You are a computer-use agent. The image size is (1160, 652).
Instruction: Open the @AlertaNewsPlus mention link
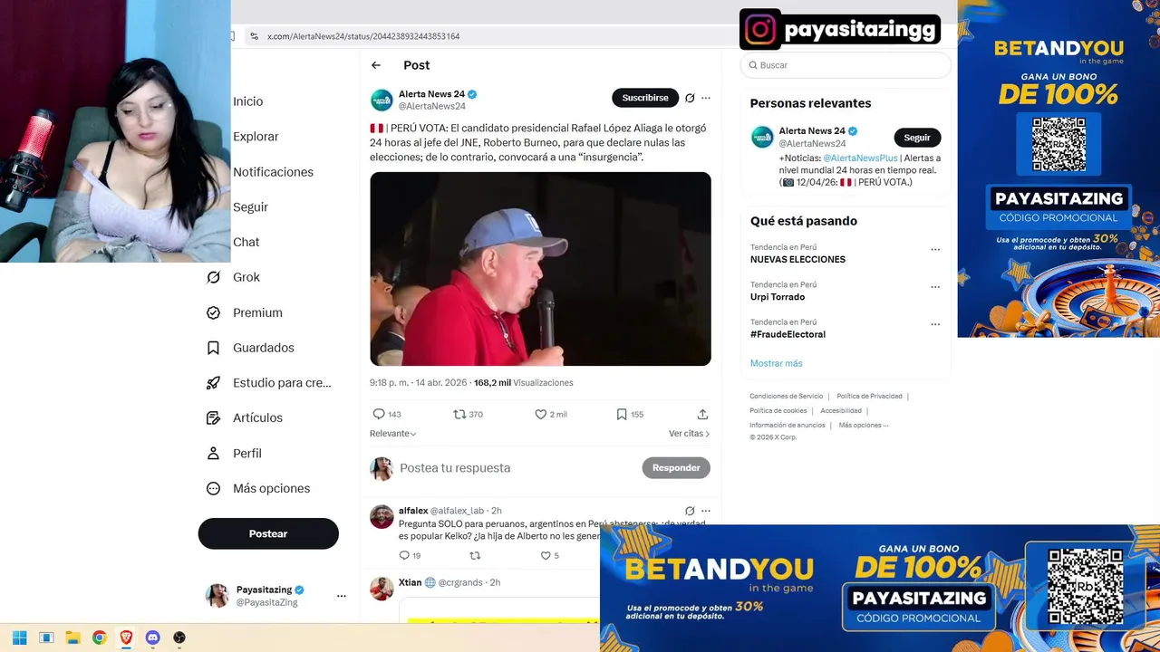860,158
